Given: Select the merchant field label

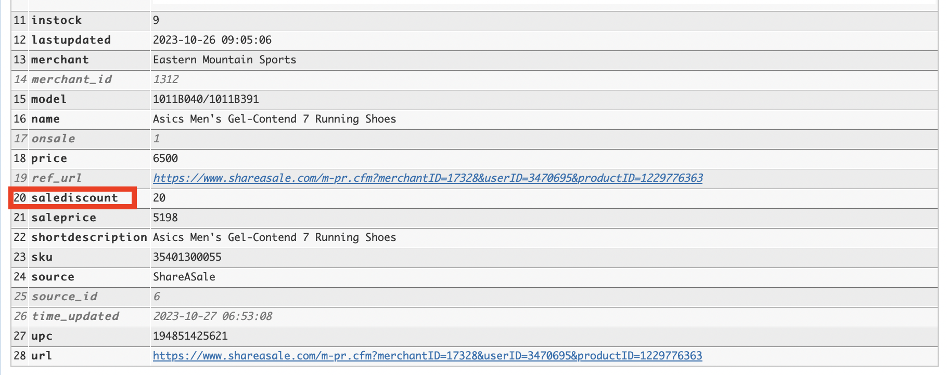Looking at the screenshot, I should click(60, 60).
